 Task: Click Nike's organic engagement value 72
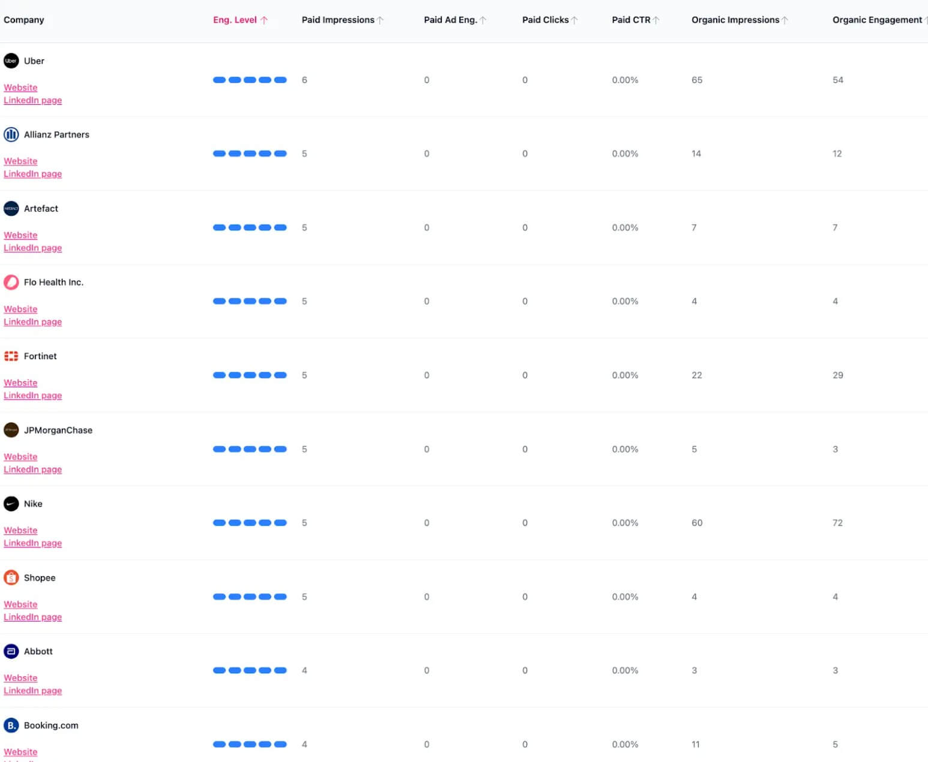tap(837, 523)
